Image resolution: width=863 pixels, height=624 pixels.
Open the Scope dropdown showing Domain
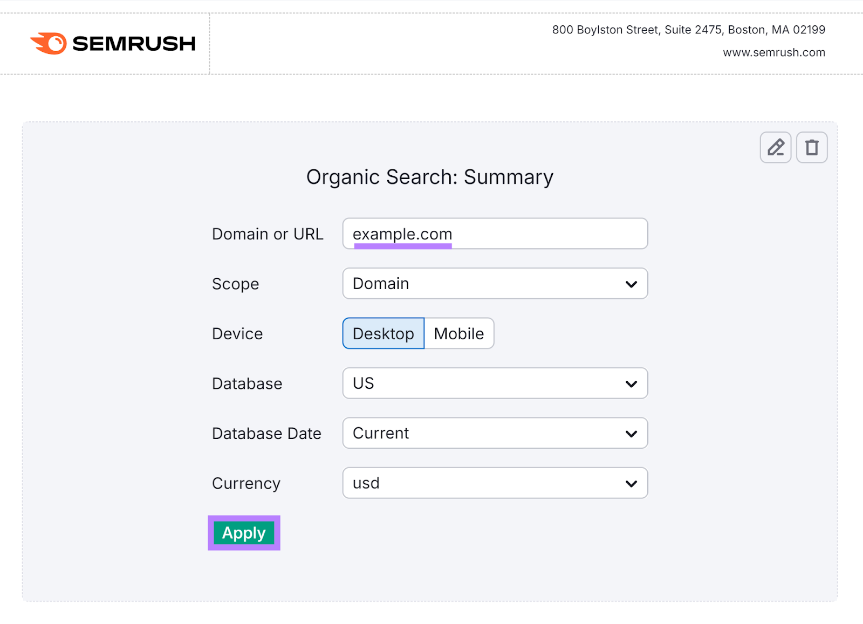pyautogui.click(x=494, y=283)
